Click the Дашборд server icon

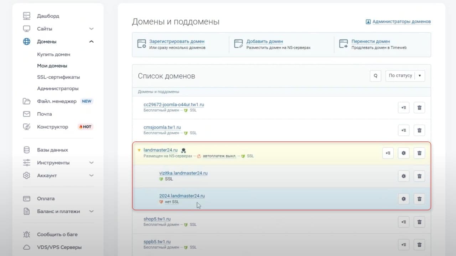coord(27,16)
